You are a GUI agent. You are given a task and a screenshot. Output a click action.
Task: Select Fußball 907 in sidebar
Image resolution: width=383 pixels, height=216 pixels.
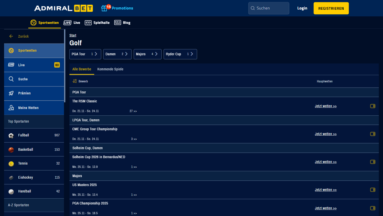tap(34, 135)
